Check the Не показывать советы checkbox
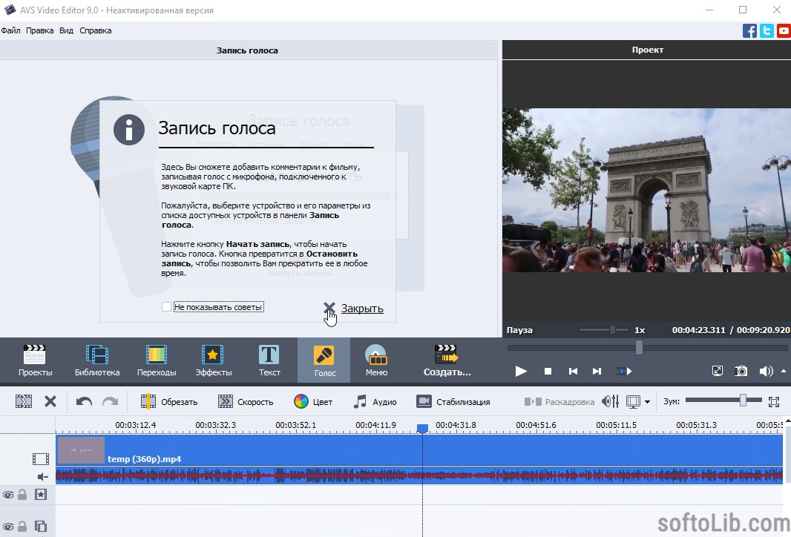 pyautogui.click(x=166, y=306)
